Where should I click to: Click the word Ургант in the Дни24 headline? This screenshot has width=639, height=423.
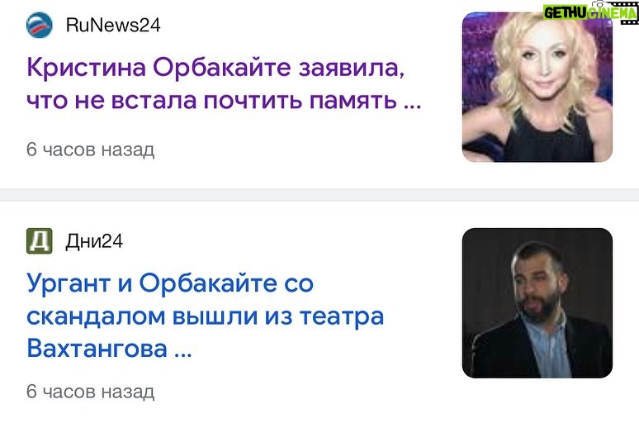click(69, 284)
